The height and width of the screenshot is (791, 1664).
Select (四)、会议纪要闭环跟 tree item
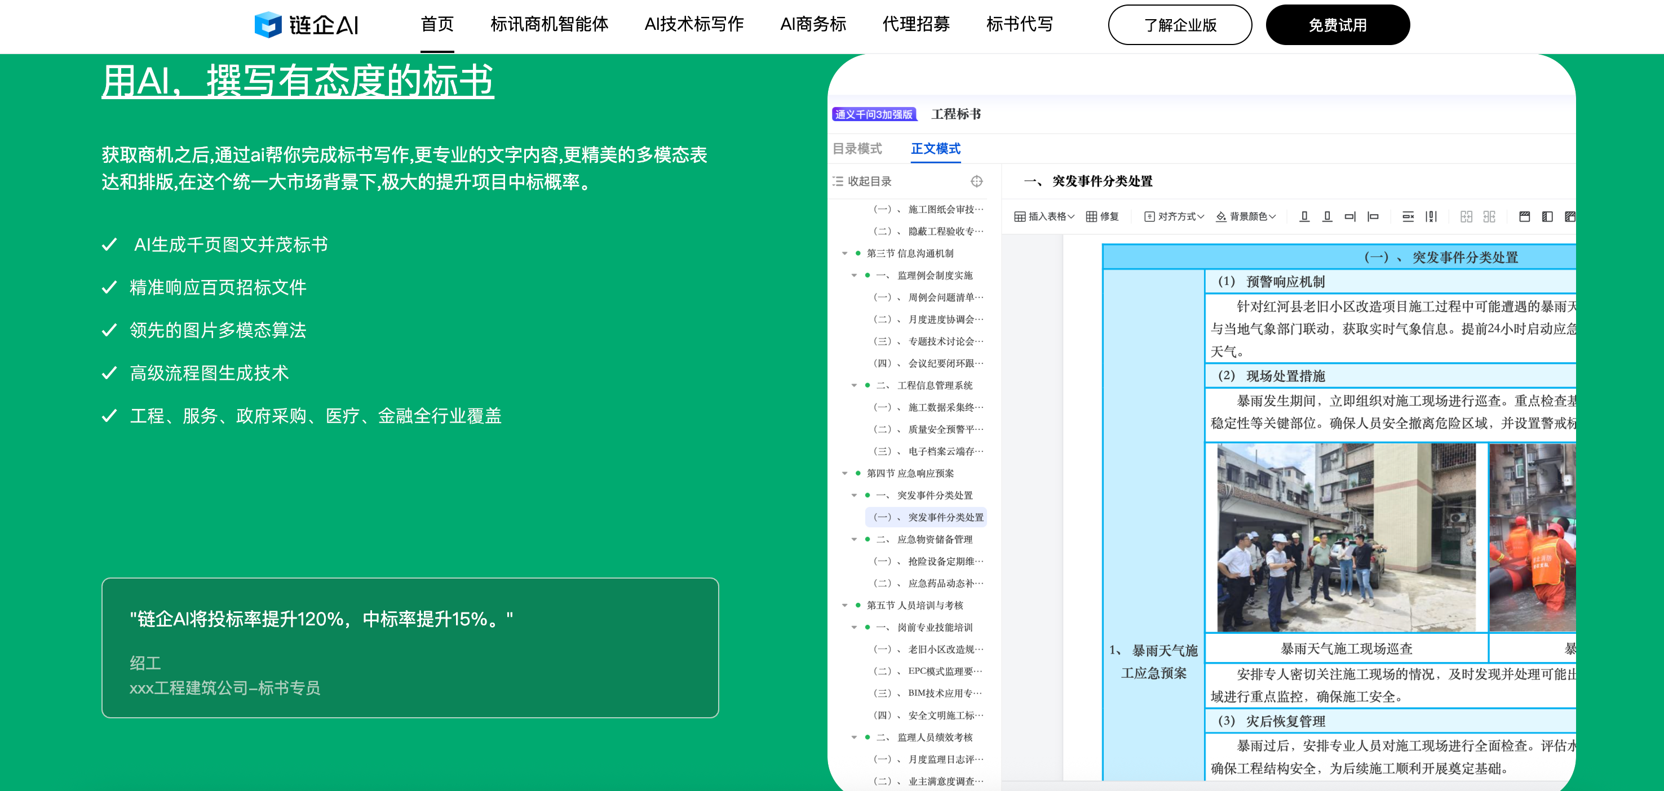click(928, 363)
